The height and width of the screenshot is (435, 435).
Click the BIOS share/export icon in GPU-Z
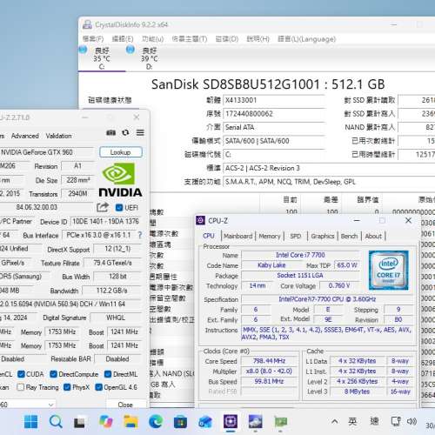click(x=103, y=207)
